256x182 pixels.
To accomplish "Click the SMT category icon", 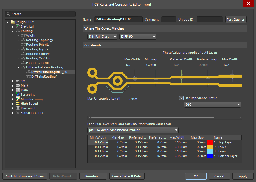I will [18, 81].
